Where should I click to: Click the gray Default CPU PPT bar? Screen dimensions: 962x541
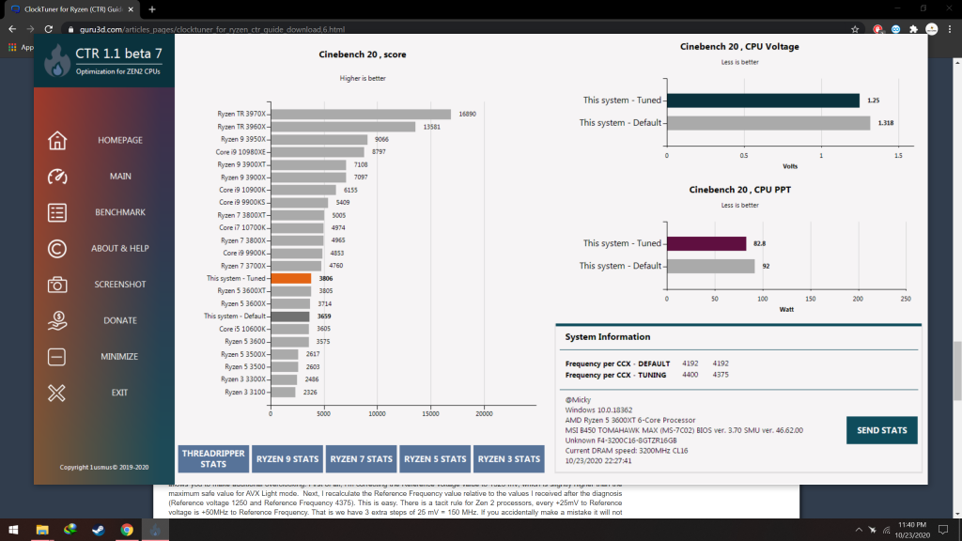pos(710,266)
